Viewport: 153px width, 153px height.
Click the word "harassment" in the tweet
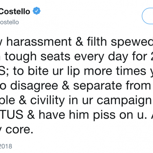(x=39, y=42)
